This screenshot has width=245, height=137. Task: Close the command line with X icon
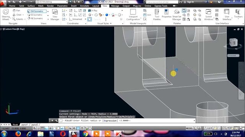tap(52, 121)
